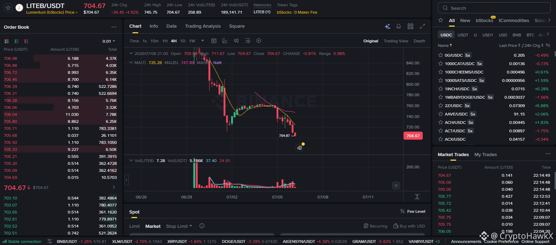556x245 pixels.
Task: Select the 1W chart interval
Action: pos(192,41)
